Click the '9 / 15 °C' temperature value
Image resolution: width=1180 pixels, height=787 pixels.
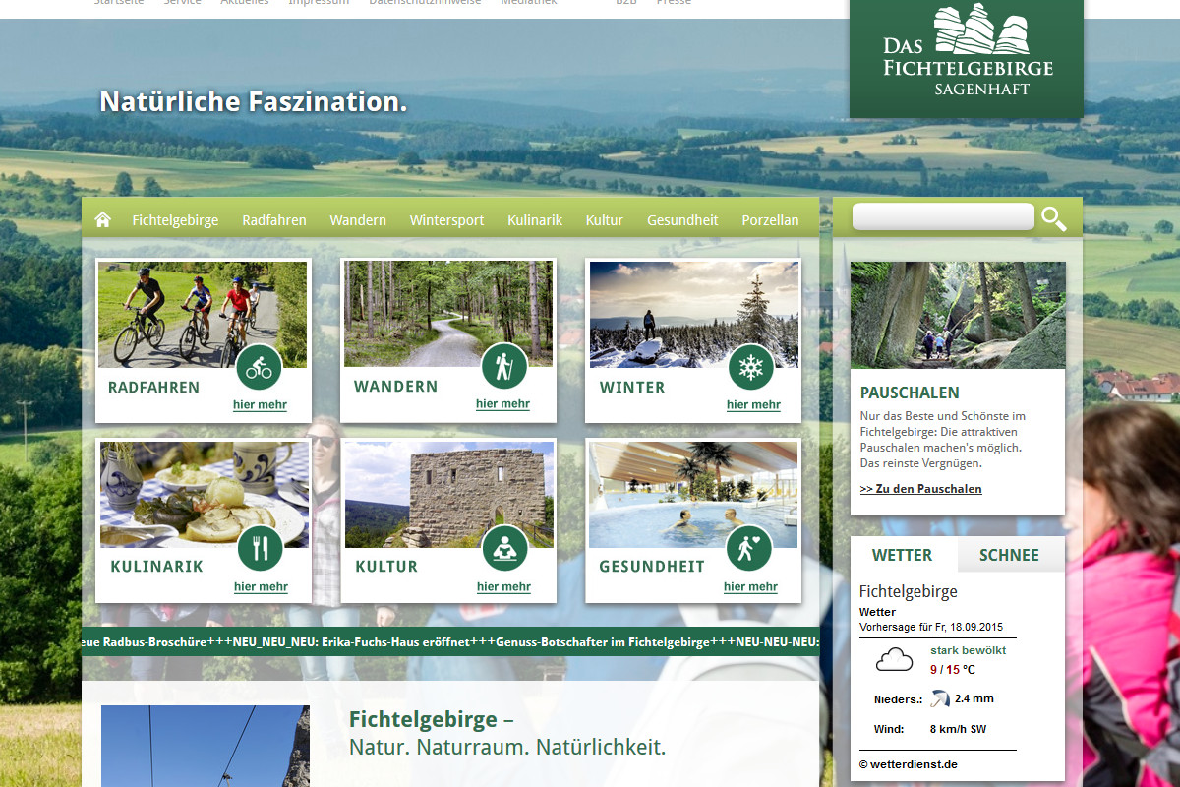(953, 670)
